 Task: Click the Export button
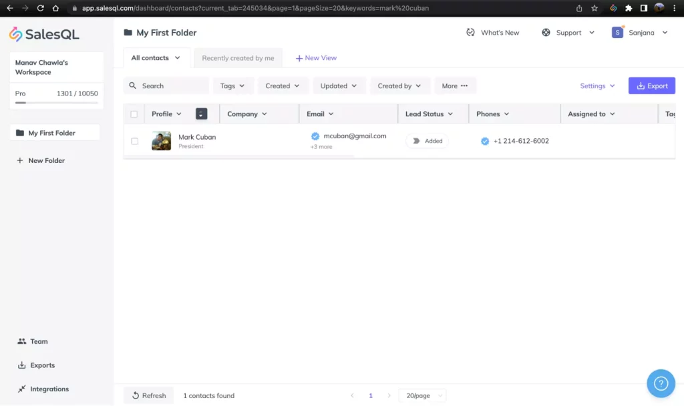tap(651, 85)
